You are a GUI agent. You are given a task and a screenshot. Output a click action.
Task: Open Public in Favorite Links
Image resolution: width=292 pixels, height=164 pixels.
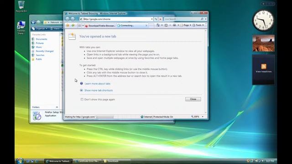coord(39,59)
